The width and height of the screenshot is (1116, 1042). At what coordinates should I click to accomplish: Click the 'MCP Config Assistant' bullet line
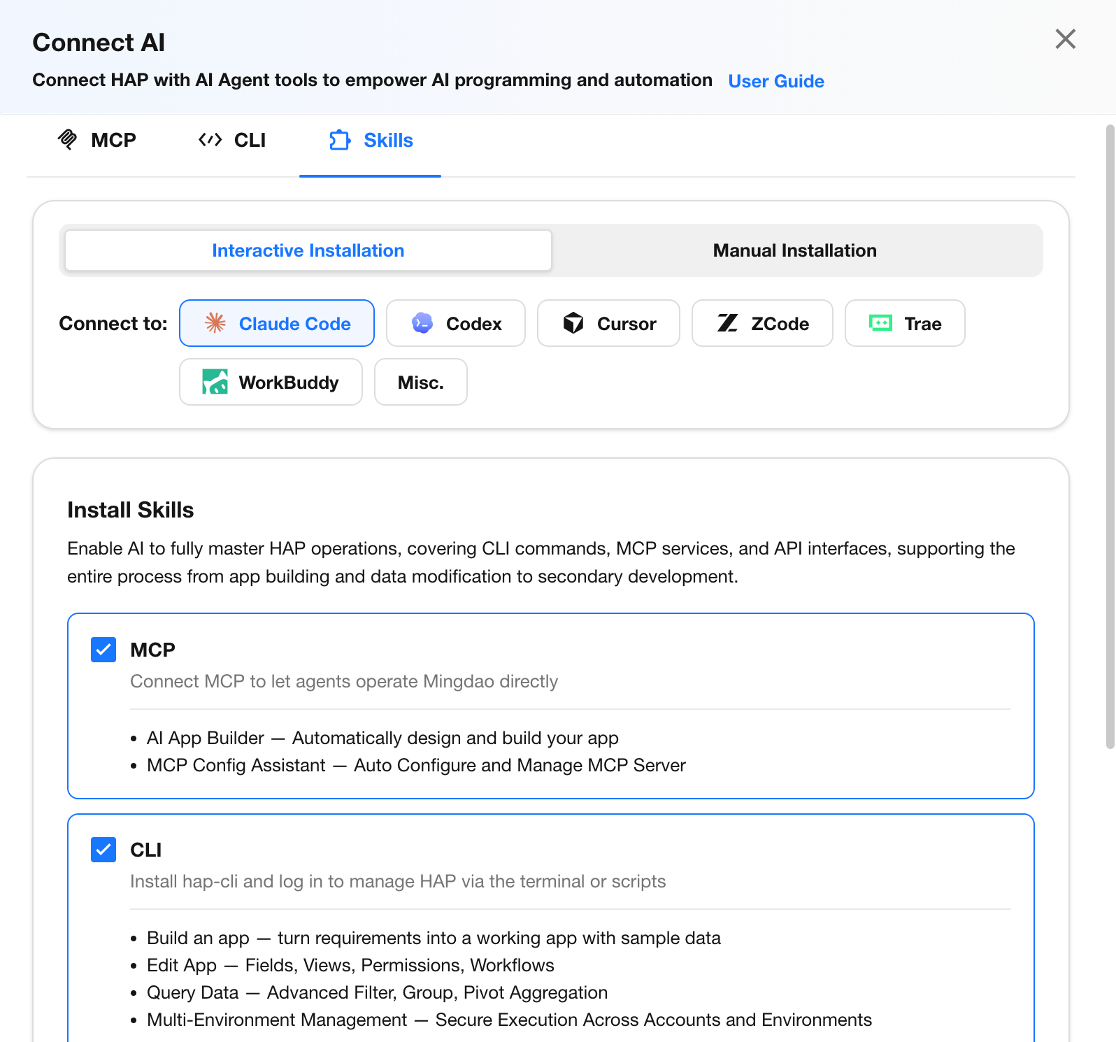[416, 765]
